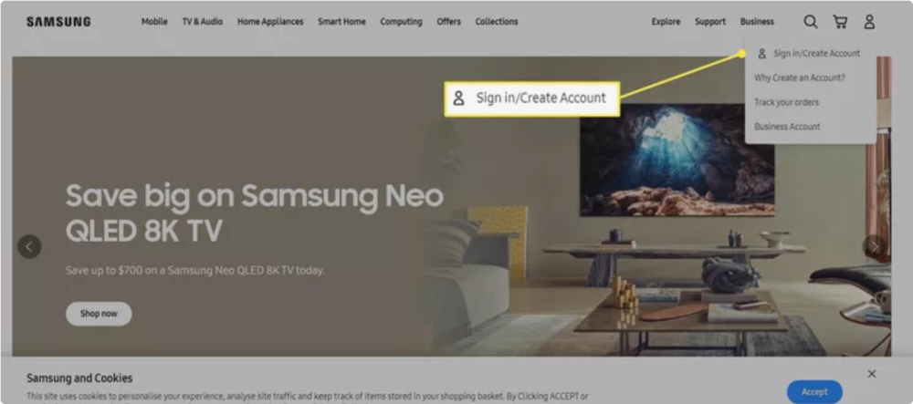
Task: Advance carousel with right arrow
Action: click(874, 246)
